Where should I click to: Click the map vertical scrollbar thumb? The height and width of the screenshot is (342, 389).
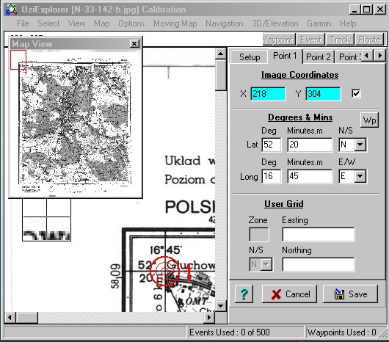coord(220,75)
